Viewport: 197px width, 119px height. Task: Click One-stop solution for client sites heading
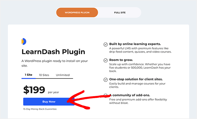[x=136, y=79]
